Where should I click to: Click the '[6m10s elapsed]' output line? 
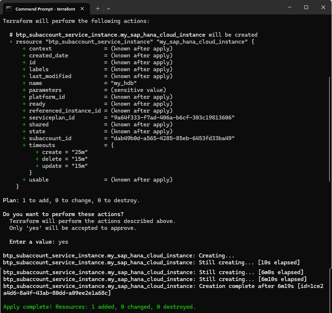[x=155, y=279]
